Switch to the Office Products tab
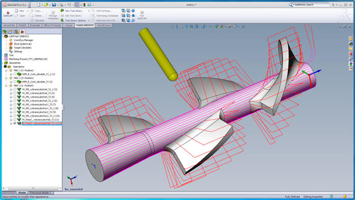The width and height of the screenshot is (355, 200). 53,25
